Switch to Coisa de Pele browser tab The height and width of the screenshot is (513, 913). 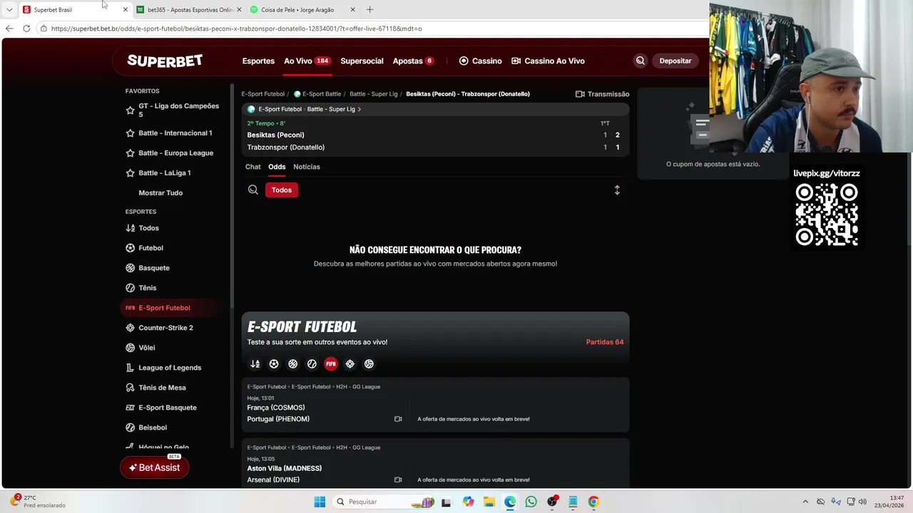[x=302, y=10]
